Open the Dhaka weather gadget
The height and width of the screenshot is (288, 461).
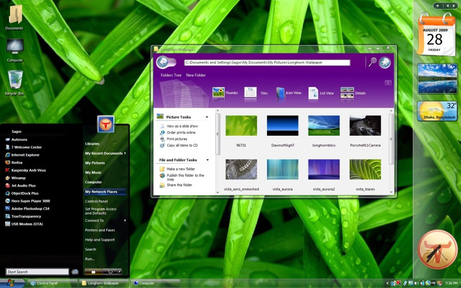[x=437, y=111]
